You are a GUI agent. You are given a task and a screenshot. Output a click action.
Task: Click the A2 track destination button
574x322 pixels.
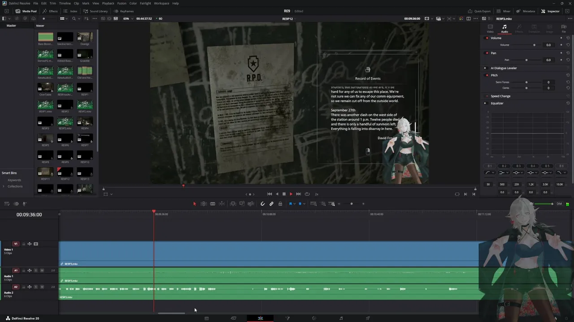coord(16,287)
